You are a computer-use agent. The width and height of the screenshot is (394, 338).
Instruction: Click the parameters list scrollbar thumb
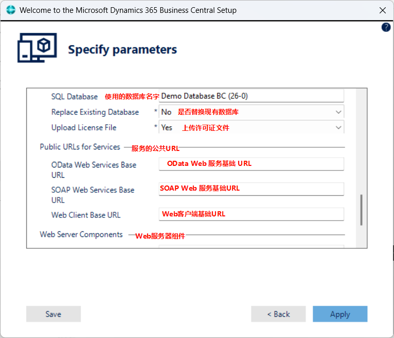point(361,210)
